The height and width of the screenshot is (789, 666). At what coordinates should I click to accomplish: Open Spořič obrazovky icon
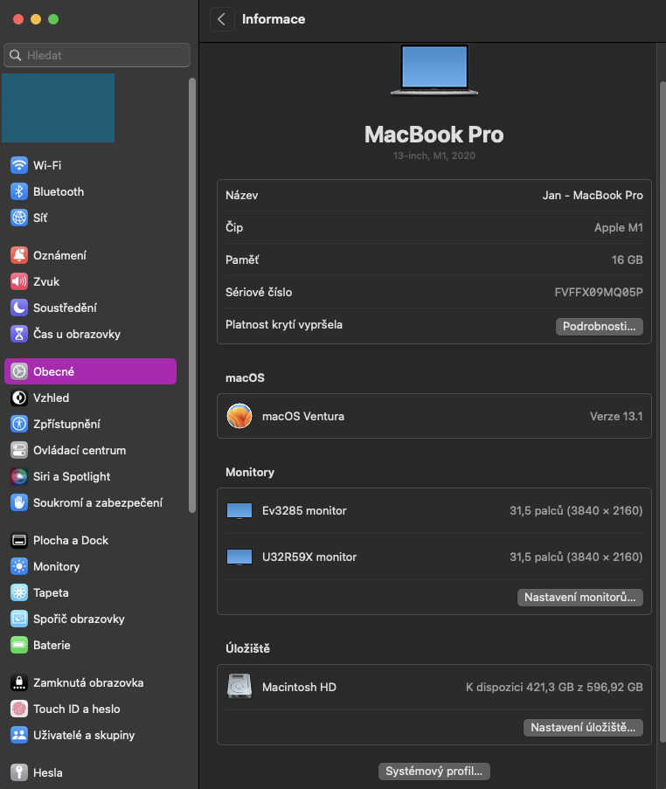tap(19, 619)
